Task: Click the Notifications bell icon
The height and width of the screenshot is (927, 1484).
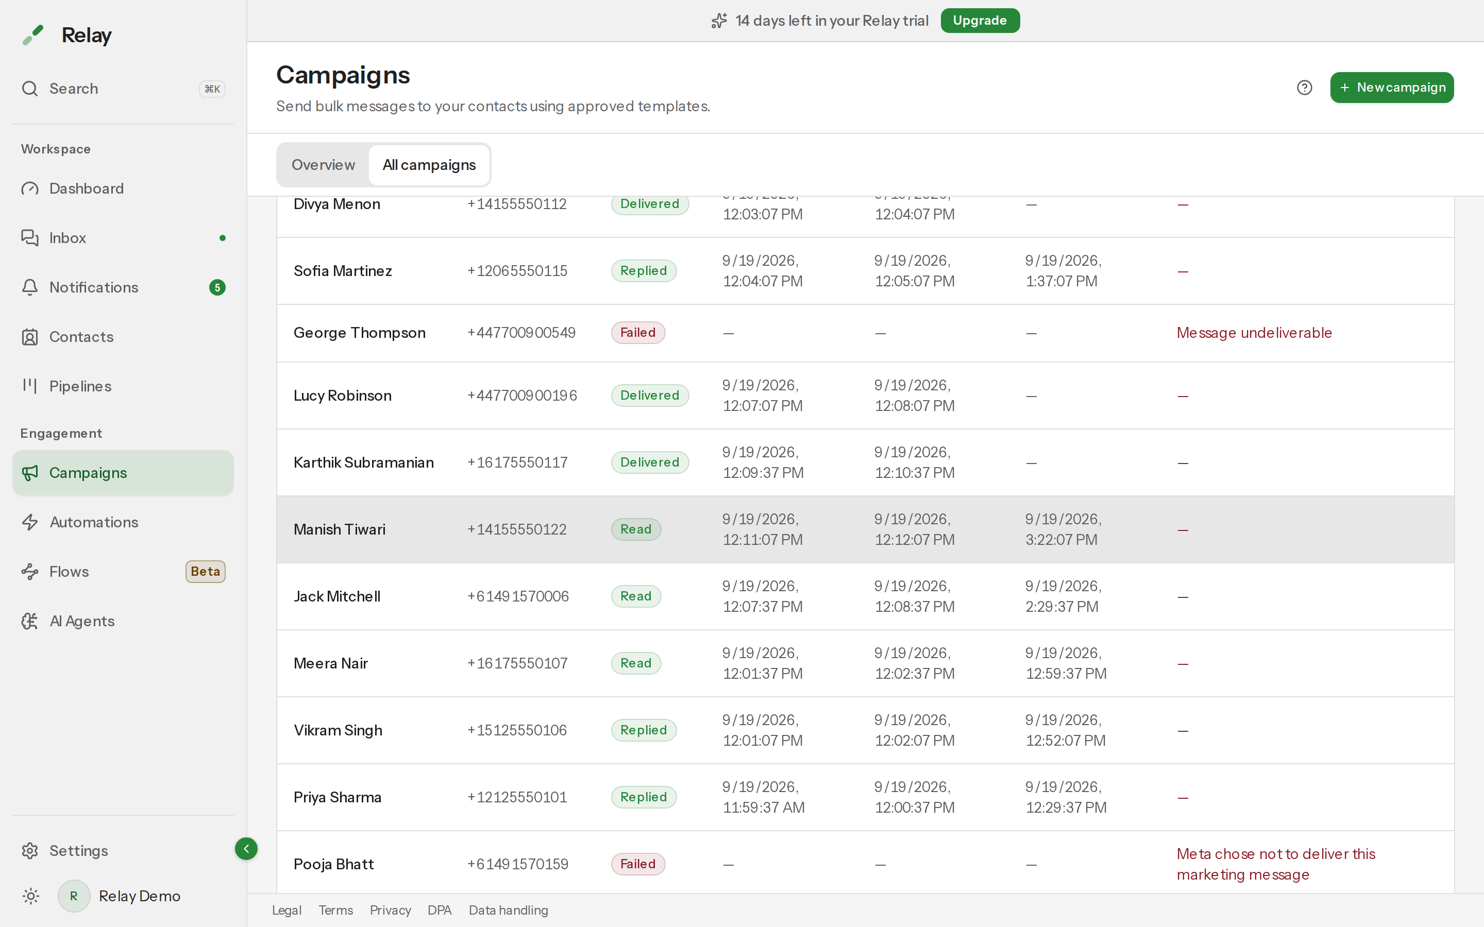Action: (29, 287)
